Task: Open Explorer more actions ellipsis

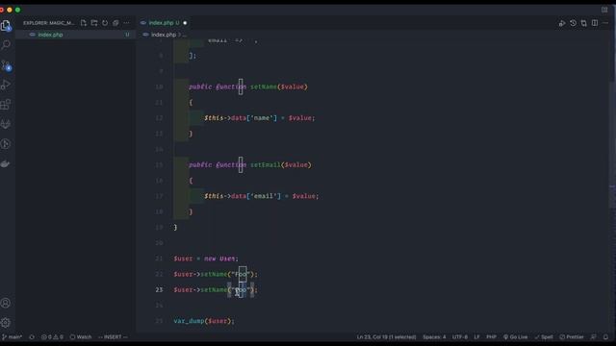Action: coord(126,23)
